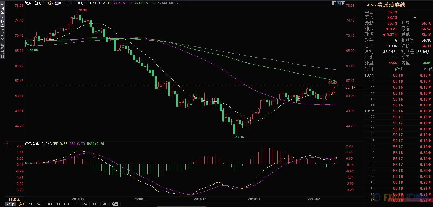
Task: Select the 模板 bottom tab
Action: [x=21, y=204]
